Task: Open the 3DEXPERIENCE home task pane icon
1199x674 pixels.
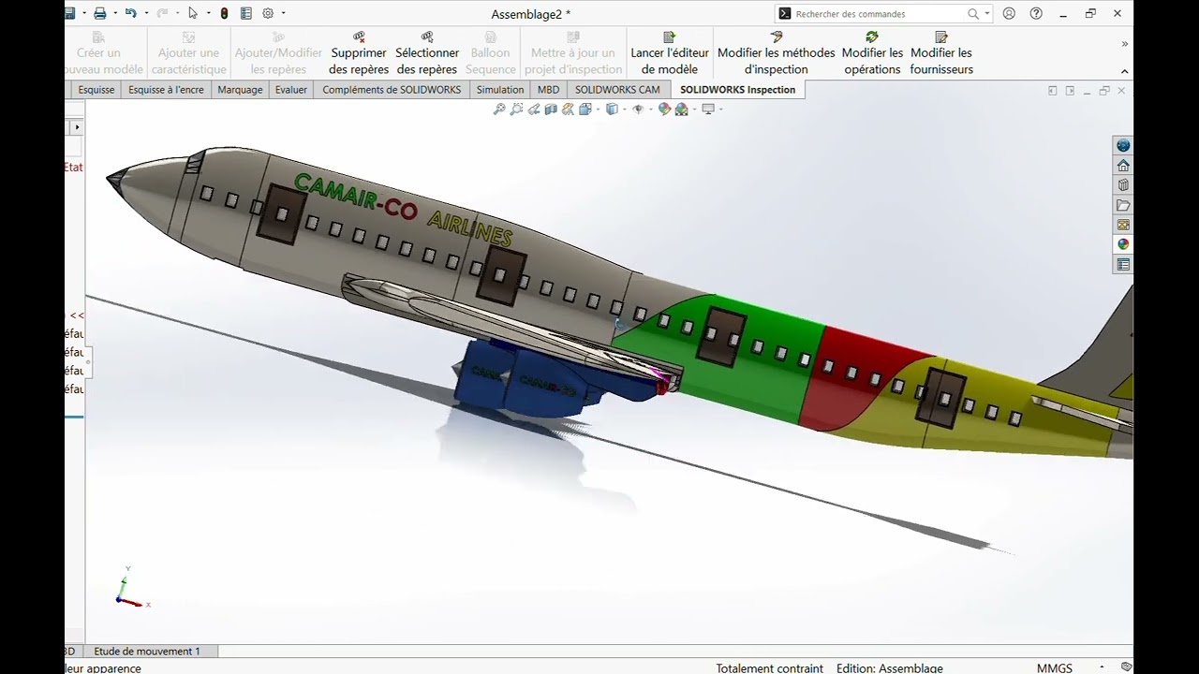Action: [x=1123, y=166]
